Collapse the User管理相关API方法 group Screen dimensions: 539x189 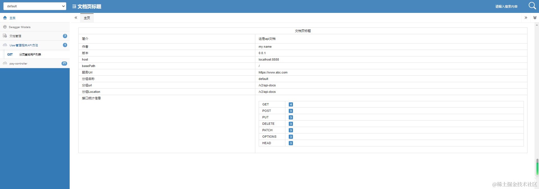pos(35,45)
